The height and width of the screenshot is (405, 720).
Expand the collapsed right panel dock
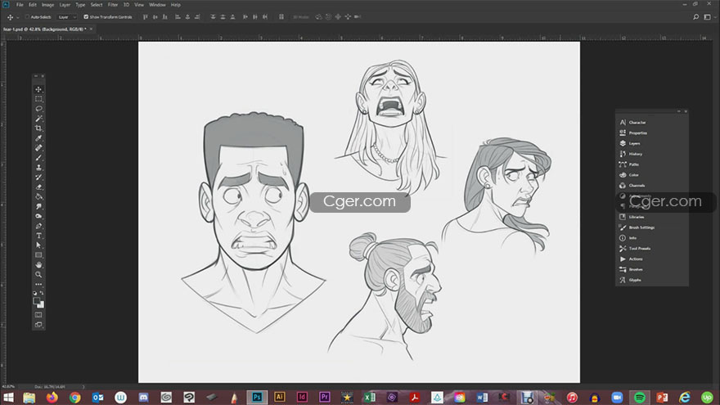pos(678,111)
